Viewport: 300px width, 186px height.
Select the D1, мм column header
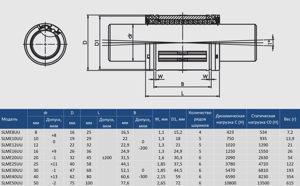[178, 119]
